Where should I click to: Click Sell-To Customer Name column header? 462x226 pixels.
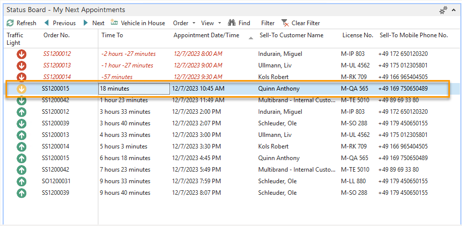pos(291,35)
